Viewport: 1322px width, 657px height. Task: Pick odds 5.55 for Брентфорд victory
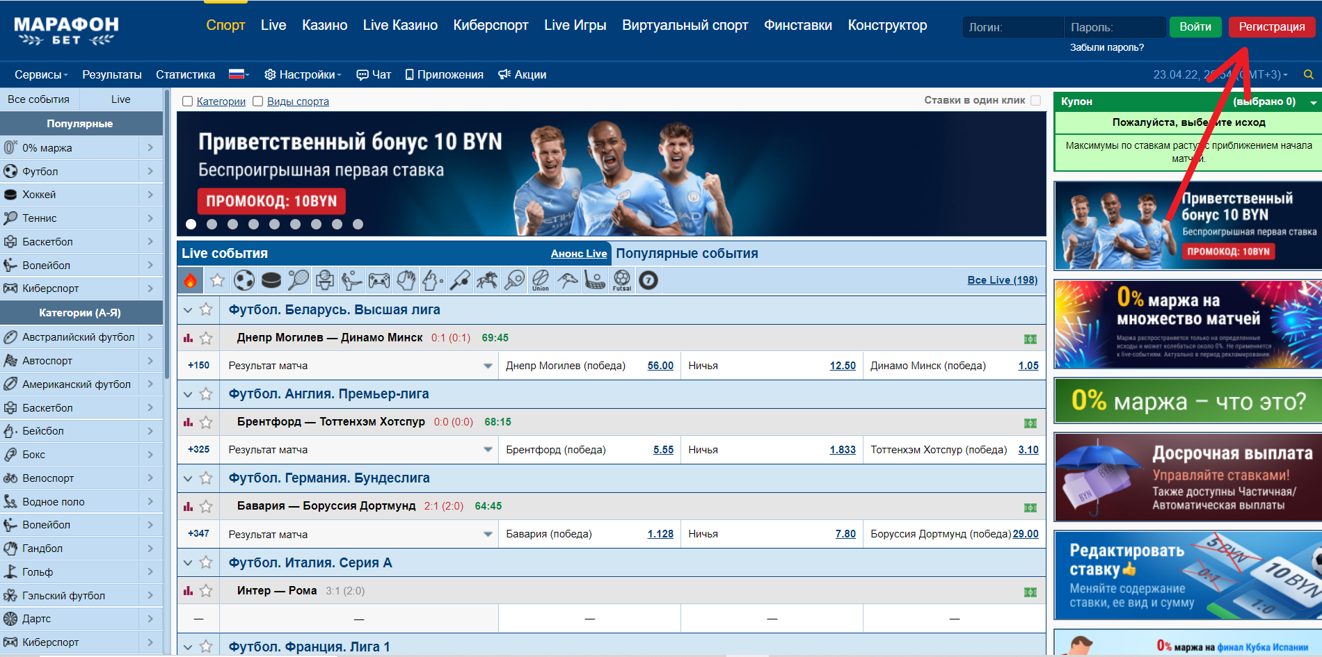click(663, 450)
